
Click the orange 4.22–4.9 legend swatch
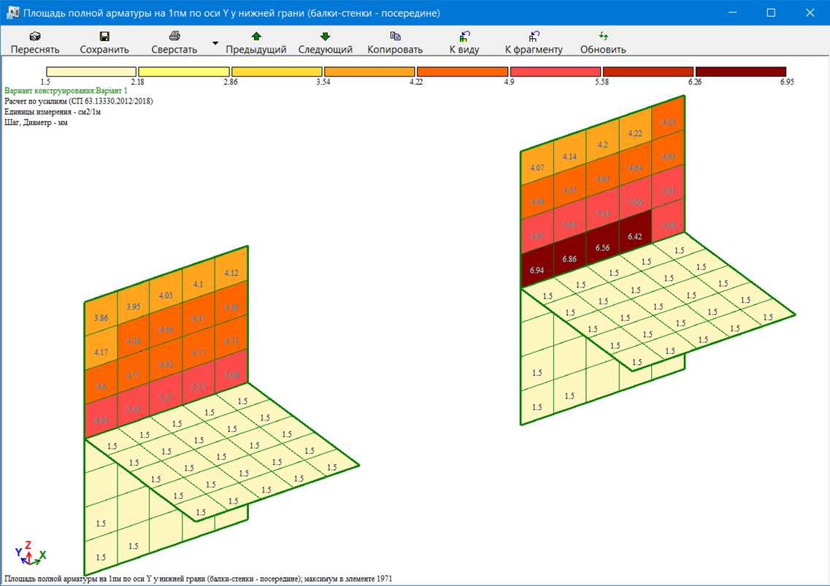pyautogui.click(x=461, y=72)
